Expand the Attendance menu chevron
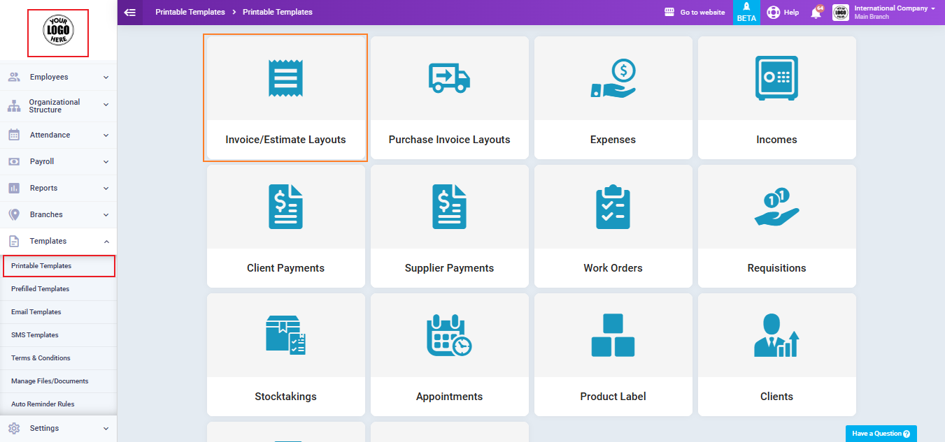 click(106, 135)
